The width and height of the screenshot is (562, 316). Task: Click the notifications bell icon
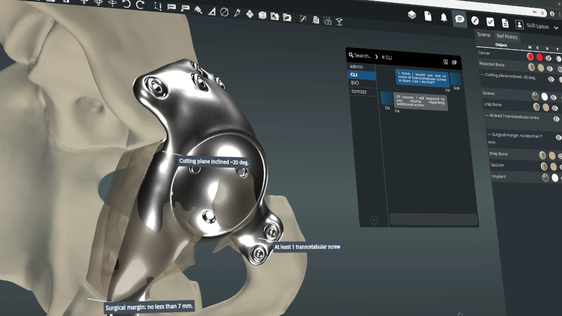444,18
